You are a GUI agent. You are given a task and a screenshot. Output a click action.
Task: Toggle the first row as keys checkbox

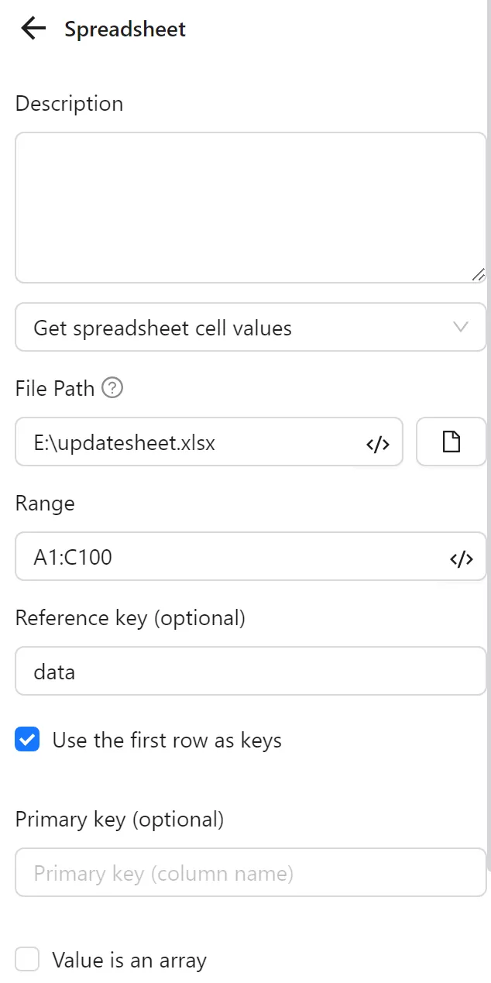tap(27, 740)
